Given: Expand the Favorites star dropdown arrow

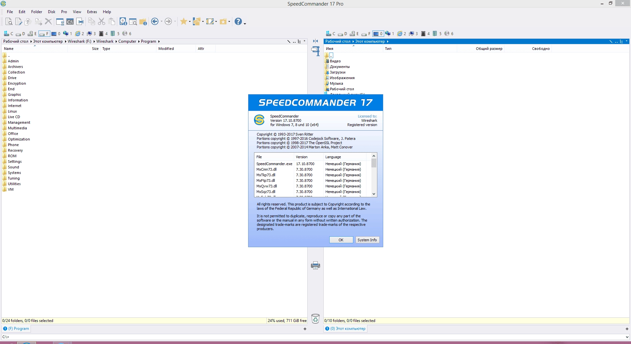Looking at the screenshot, I should (x=190, y=22).
